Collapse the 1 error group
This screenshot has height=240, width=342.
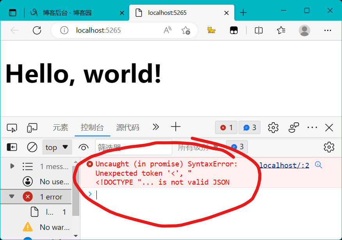(12, 197)
